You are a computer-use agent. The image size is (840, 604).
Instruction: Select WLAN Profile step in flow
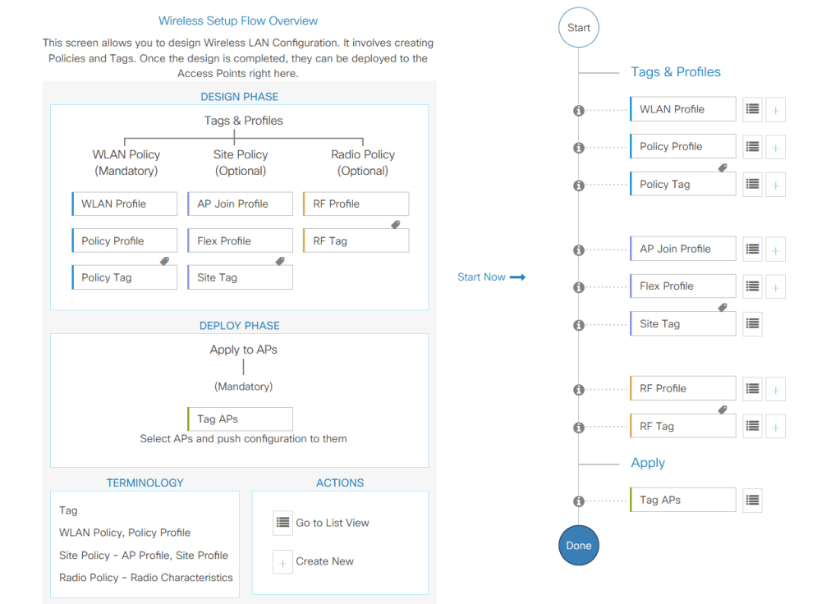(682, 109)
